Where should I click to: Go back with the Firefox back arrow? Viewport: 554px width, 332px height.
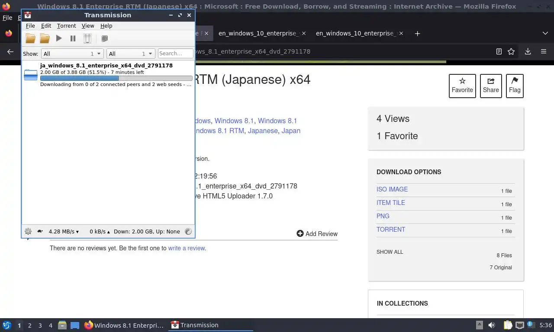pos(10,51)
